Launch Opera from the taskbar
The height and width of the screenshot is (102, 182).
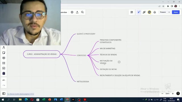coord(32,99)
